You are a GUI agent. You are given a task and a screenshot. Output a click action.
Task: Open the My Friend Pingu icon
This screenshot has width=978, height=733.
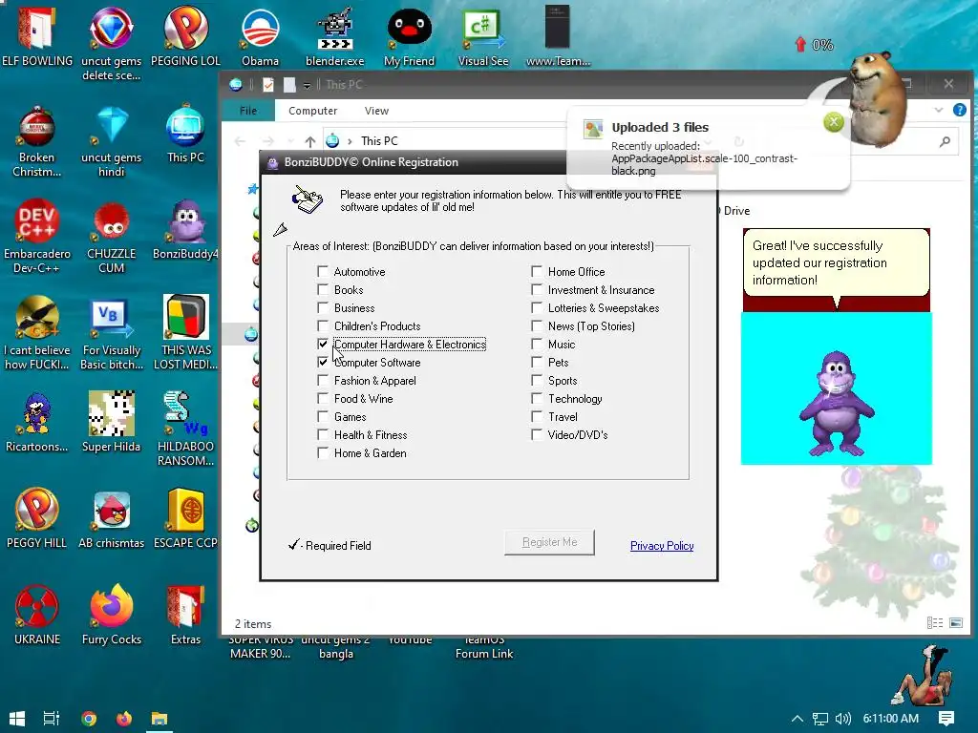coord(409,35)
